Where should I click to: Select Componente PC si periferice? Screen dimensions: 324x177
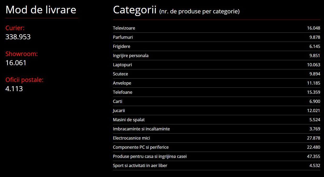coord(216,147)
